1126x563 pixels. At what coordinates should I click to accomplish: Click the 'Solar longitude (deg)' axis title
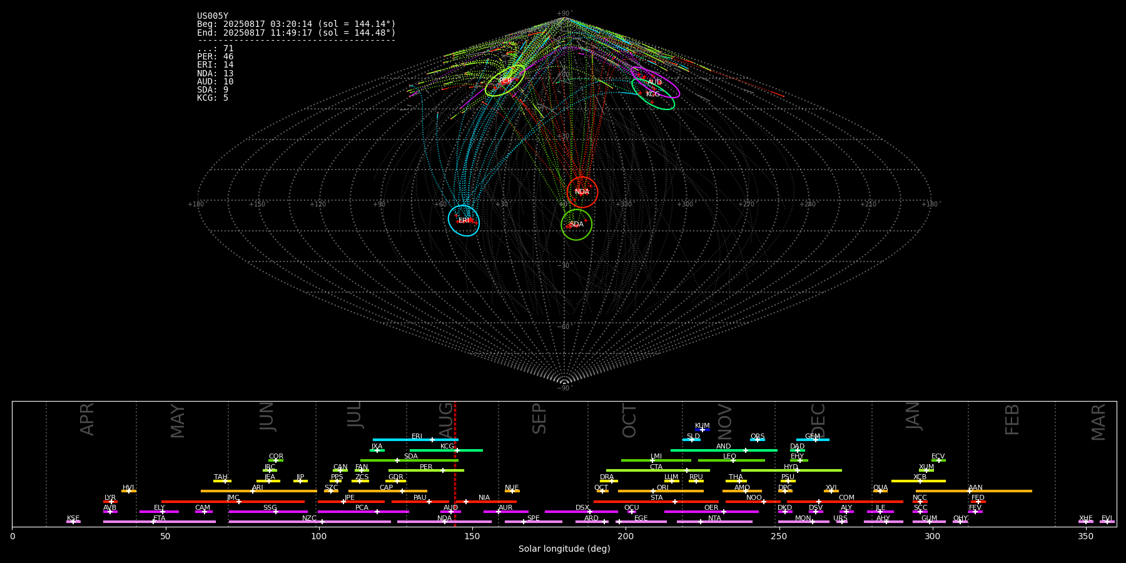point(564,549)
